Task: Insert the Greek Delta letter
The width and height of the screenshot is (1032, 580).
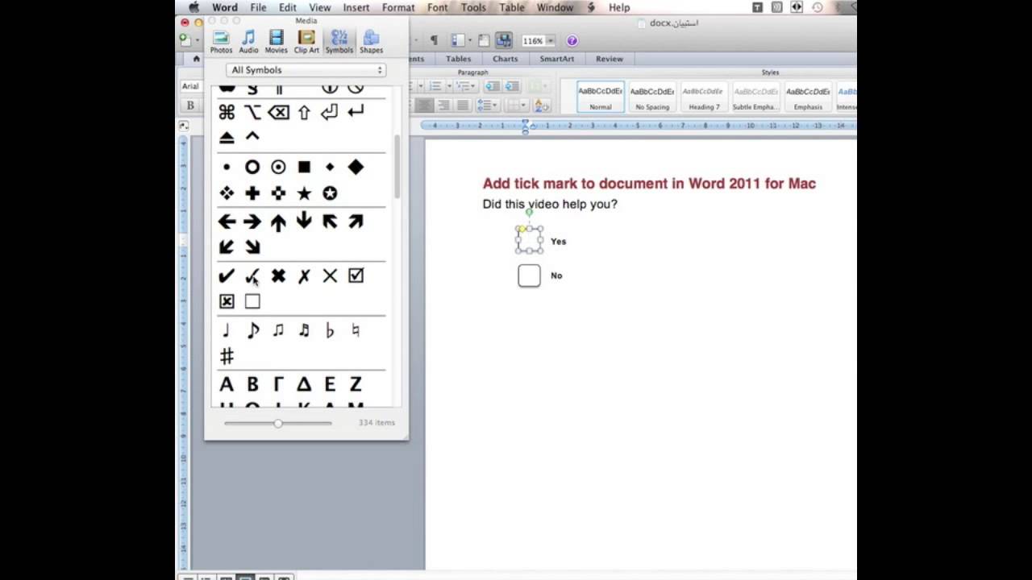Action: coord(304,384)
